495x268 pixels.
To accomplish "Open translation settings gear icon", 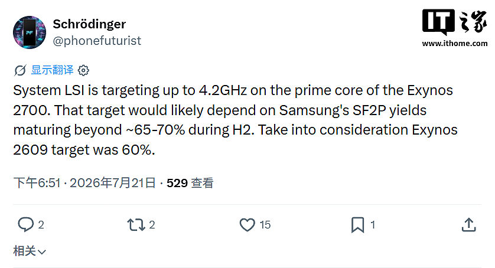I will tap(84, 70).
